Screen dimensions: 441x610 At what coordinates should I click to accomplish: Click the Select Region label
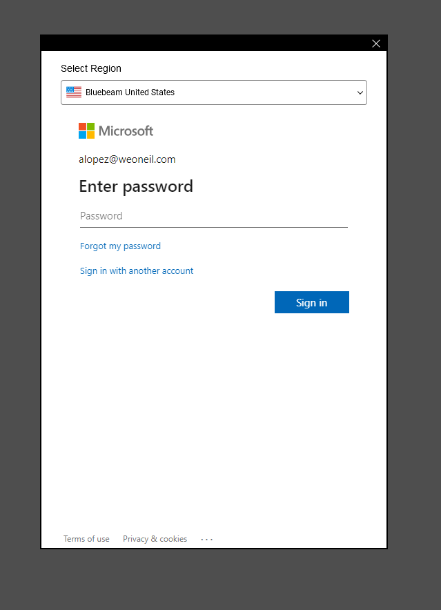(91, 68)
